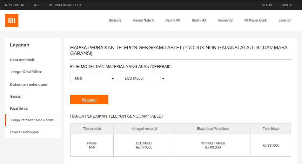Open the LCD Modul material dropdown
Viewport: 302px width, 164px height.
tap(144, 78)
